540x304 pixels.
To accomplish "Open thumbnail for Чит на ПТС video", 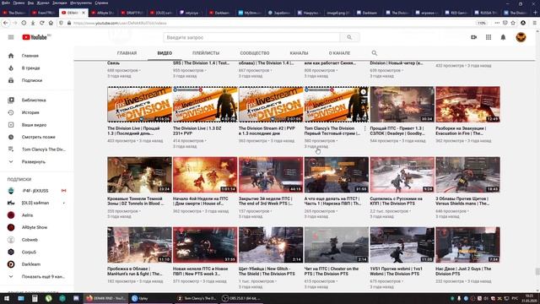I will pyautogui.click(x=336, y=245).
